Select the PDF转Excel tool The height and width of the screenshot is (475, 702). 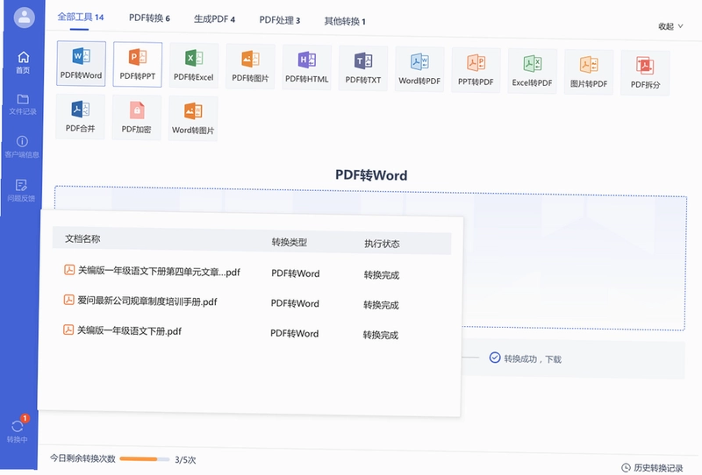(x=194, y=66)
